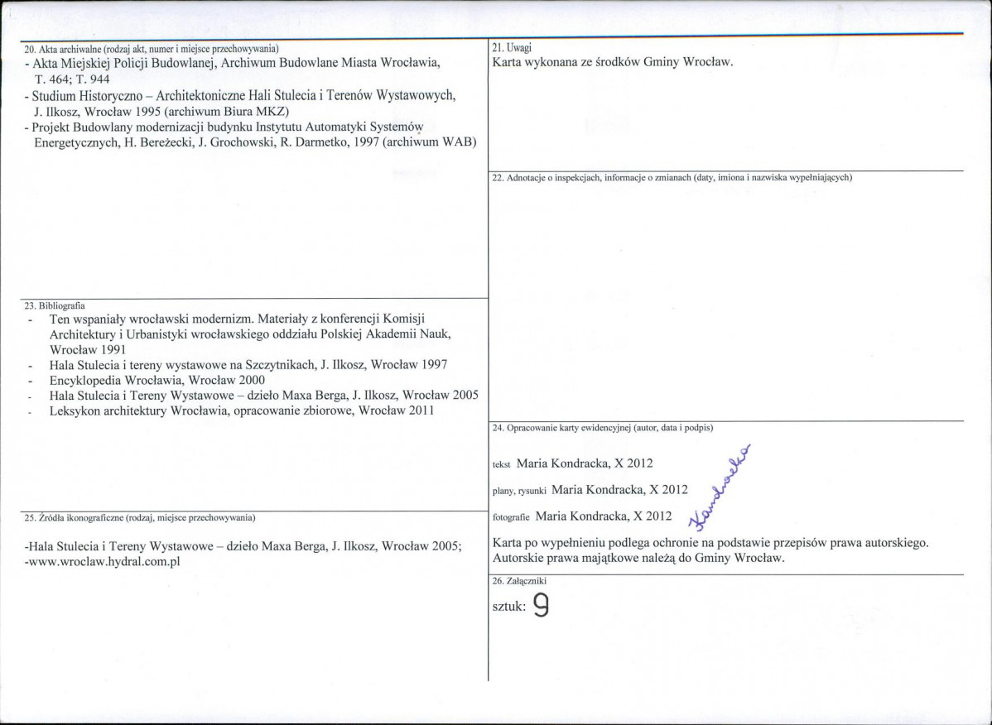Click the '22. Adnotacje o inspekcjach' heading

tap(672, 178)
